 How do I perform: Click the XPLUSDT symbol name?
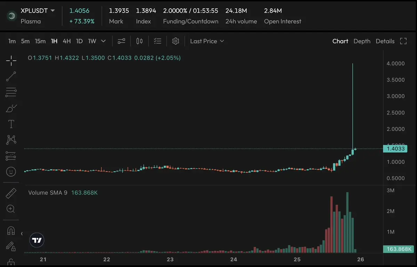click(34, 11)
